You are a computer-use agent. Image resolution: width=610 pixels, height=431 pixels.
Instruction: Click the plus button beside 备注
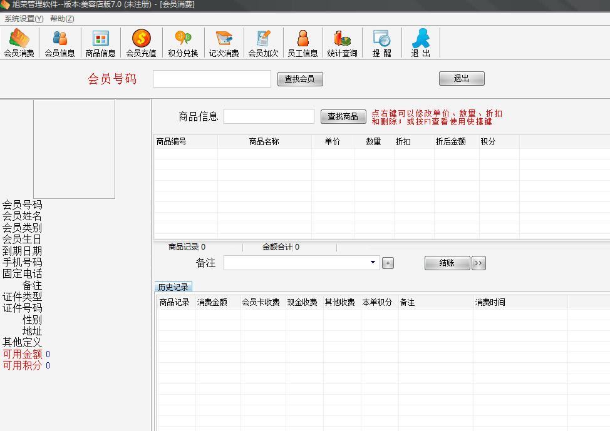(388, 263)
